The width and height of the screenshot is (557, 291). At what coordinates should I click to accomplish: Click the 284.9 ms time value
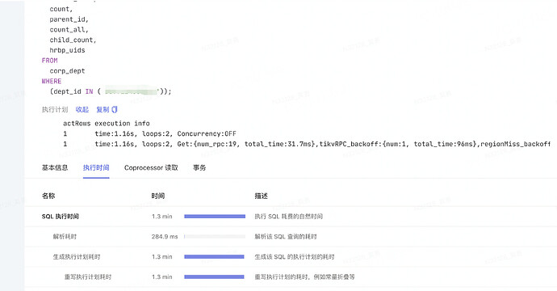click(x=165, y=237)
